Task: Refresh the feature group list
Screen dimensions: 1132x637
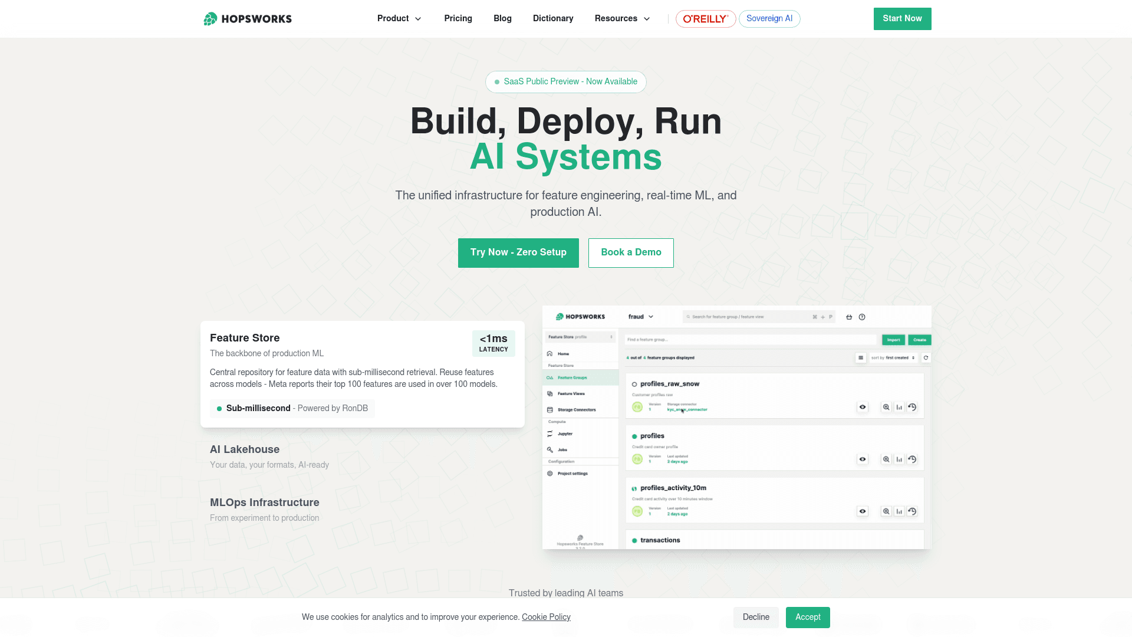Action: 926,357
